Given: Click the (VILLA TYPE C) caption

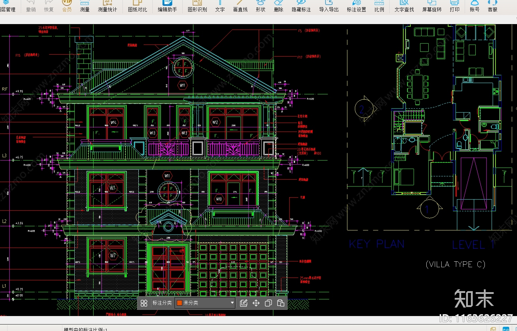Looking at the screenshot, I should [x=456, y=264].
